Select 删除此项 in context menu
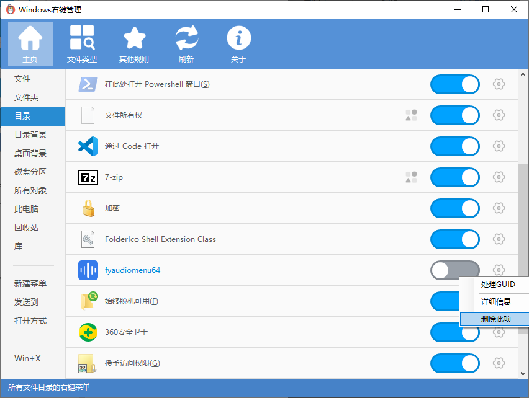529x398 pixels. tap(495, 319)
